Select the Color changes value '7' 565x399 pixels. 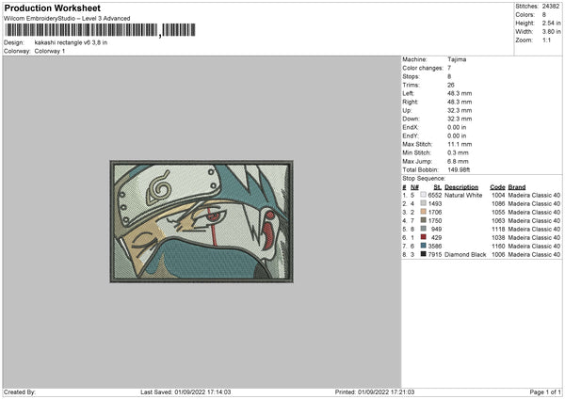tap(449, 68)
